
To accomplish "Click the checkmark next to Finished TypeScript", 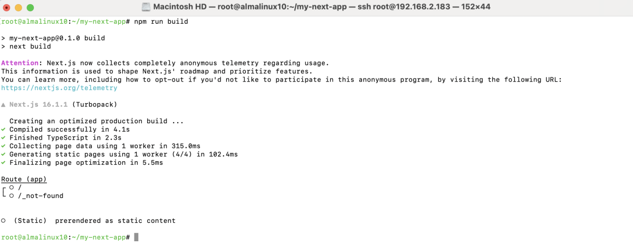I will click(x=4, y=137).
